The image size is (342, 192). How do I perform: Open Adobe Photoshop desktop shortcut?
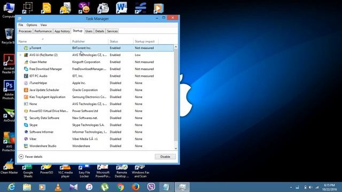[9, 90]
